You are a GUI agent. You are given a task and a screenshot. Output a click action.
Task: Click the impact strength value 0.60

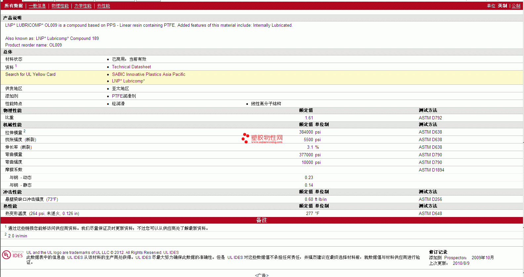[309, 200]
